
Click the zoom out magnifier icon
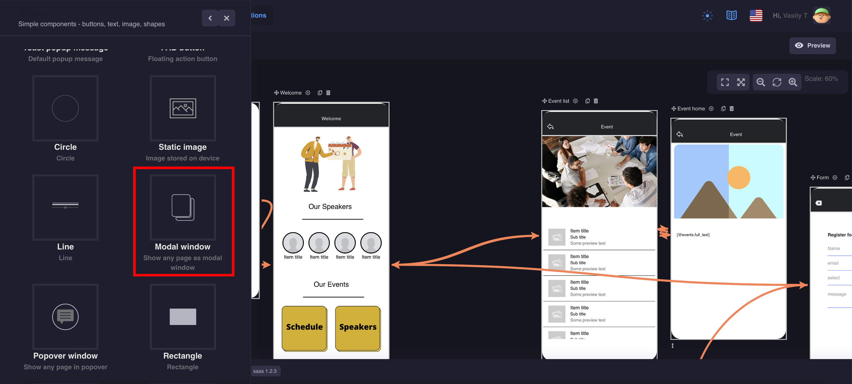(760, 82)
